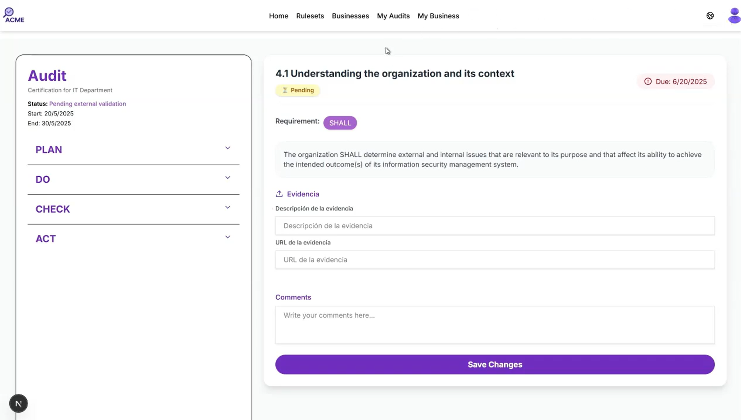Expand the CHECK section chevron

pyautogui.click(x=227, y=207)
